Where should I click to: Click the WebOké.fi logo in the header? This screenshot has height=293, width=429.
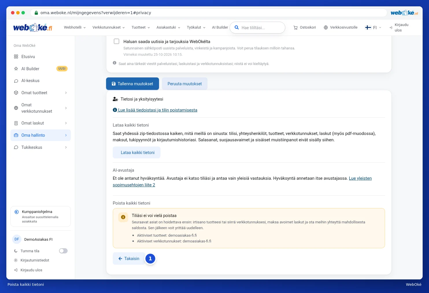[33, 27]
